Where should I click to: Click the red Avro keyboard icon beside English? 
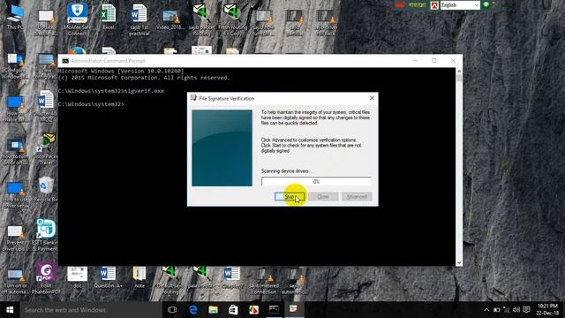tap(434, 5)
